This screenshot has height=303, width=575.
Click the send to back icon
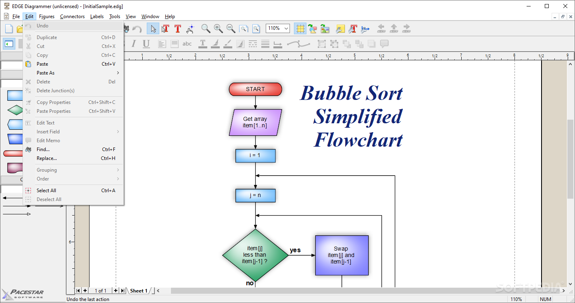[x=359, y=44]
